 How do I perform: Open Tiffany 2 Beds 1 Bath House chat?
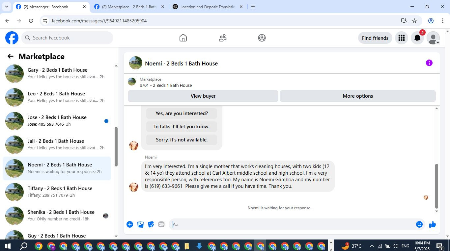point(57,192)
